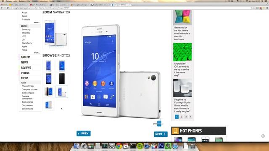Image resolution: width=269 pixels, height=151 pixels.
Task: Open Finder from the Dock
Action: (x=76, y=146)
